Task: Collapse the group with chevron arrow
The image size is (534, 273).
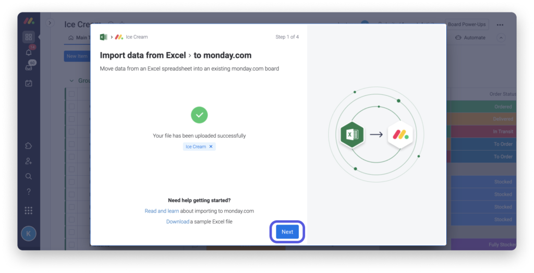Action: pyautogui.click(x=72, y=81)
